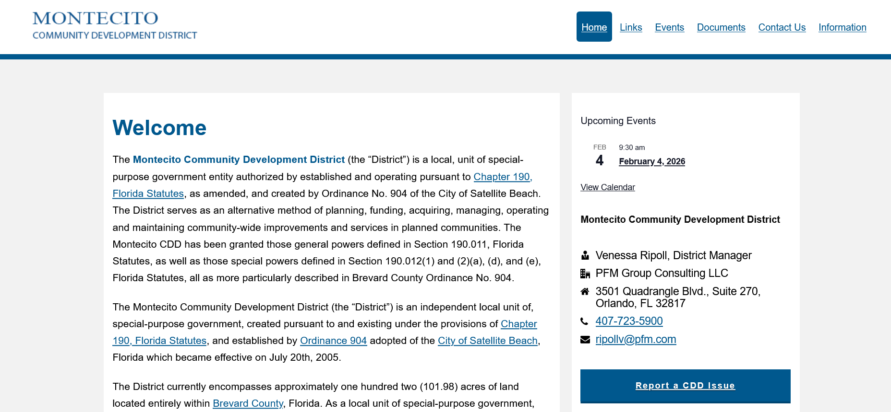
Task: Open the Documents navigation item
Action: click(721, 27)
